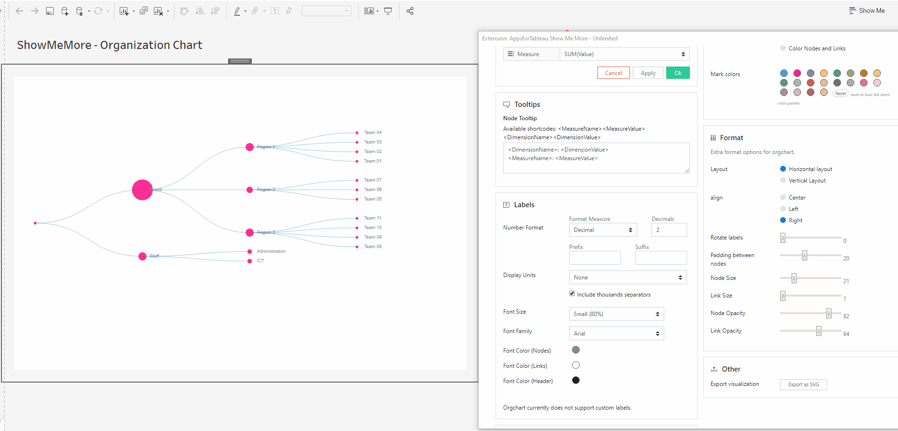This screenshot has width=898, height=431.
Task: Click the Node Tooltip text area
Action: 596,158
